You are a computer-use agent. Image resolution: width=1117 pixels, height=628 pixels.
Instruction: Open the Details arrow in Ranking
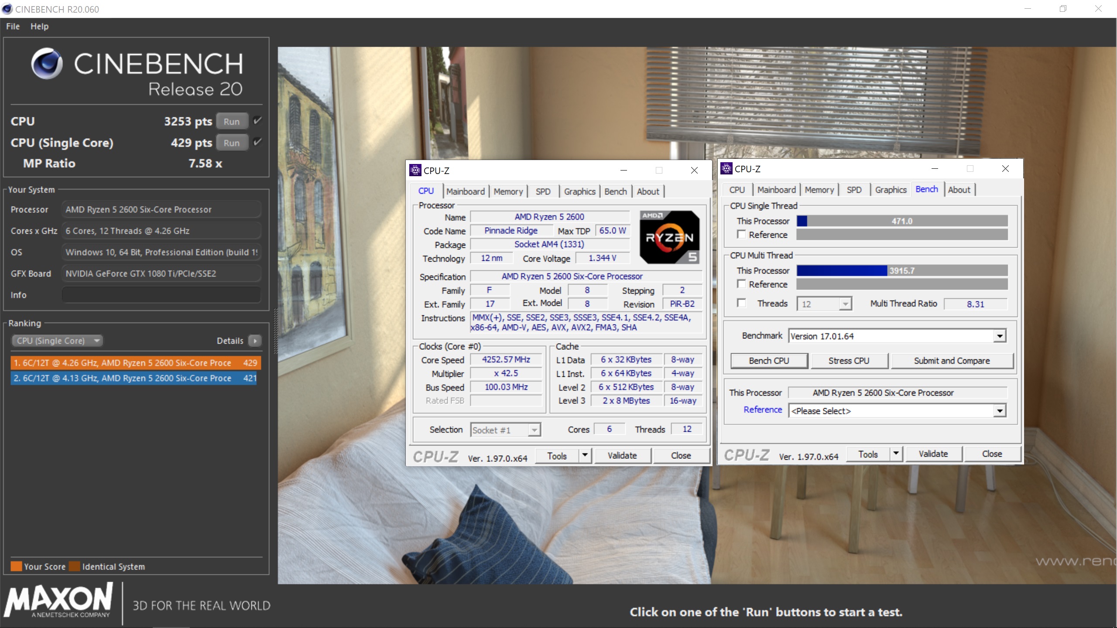click(x=255, y=341)
